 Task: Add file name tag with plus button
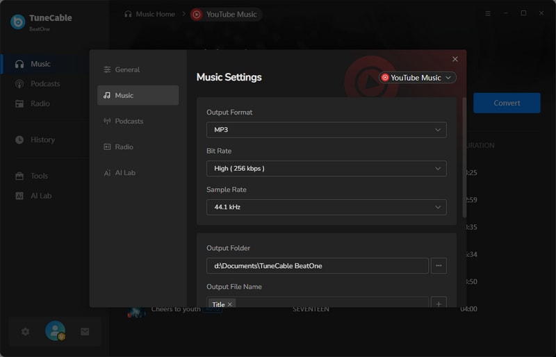(x=439, y=304)
